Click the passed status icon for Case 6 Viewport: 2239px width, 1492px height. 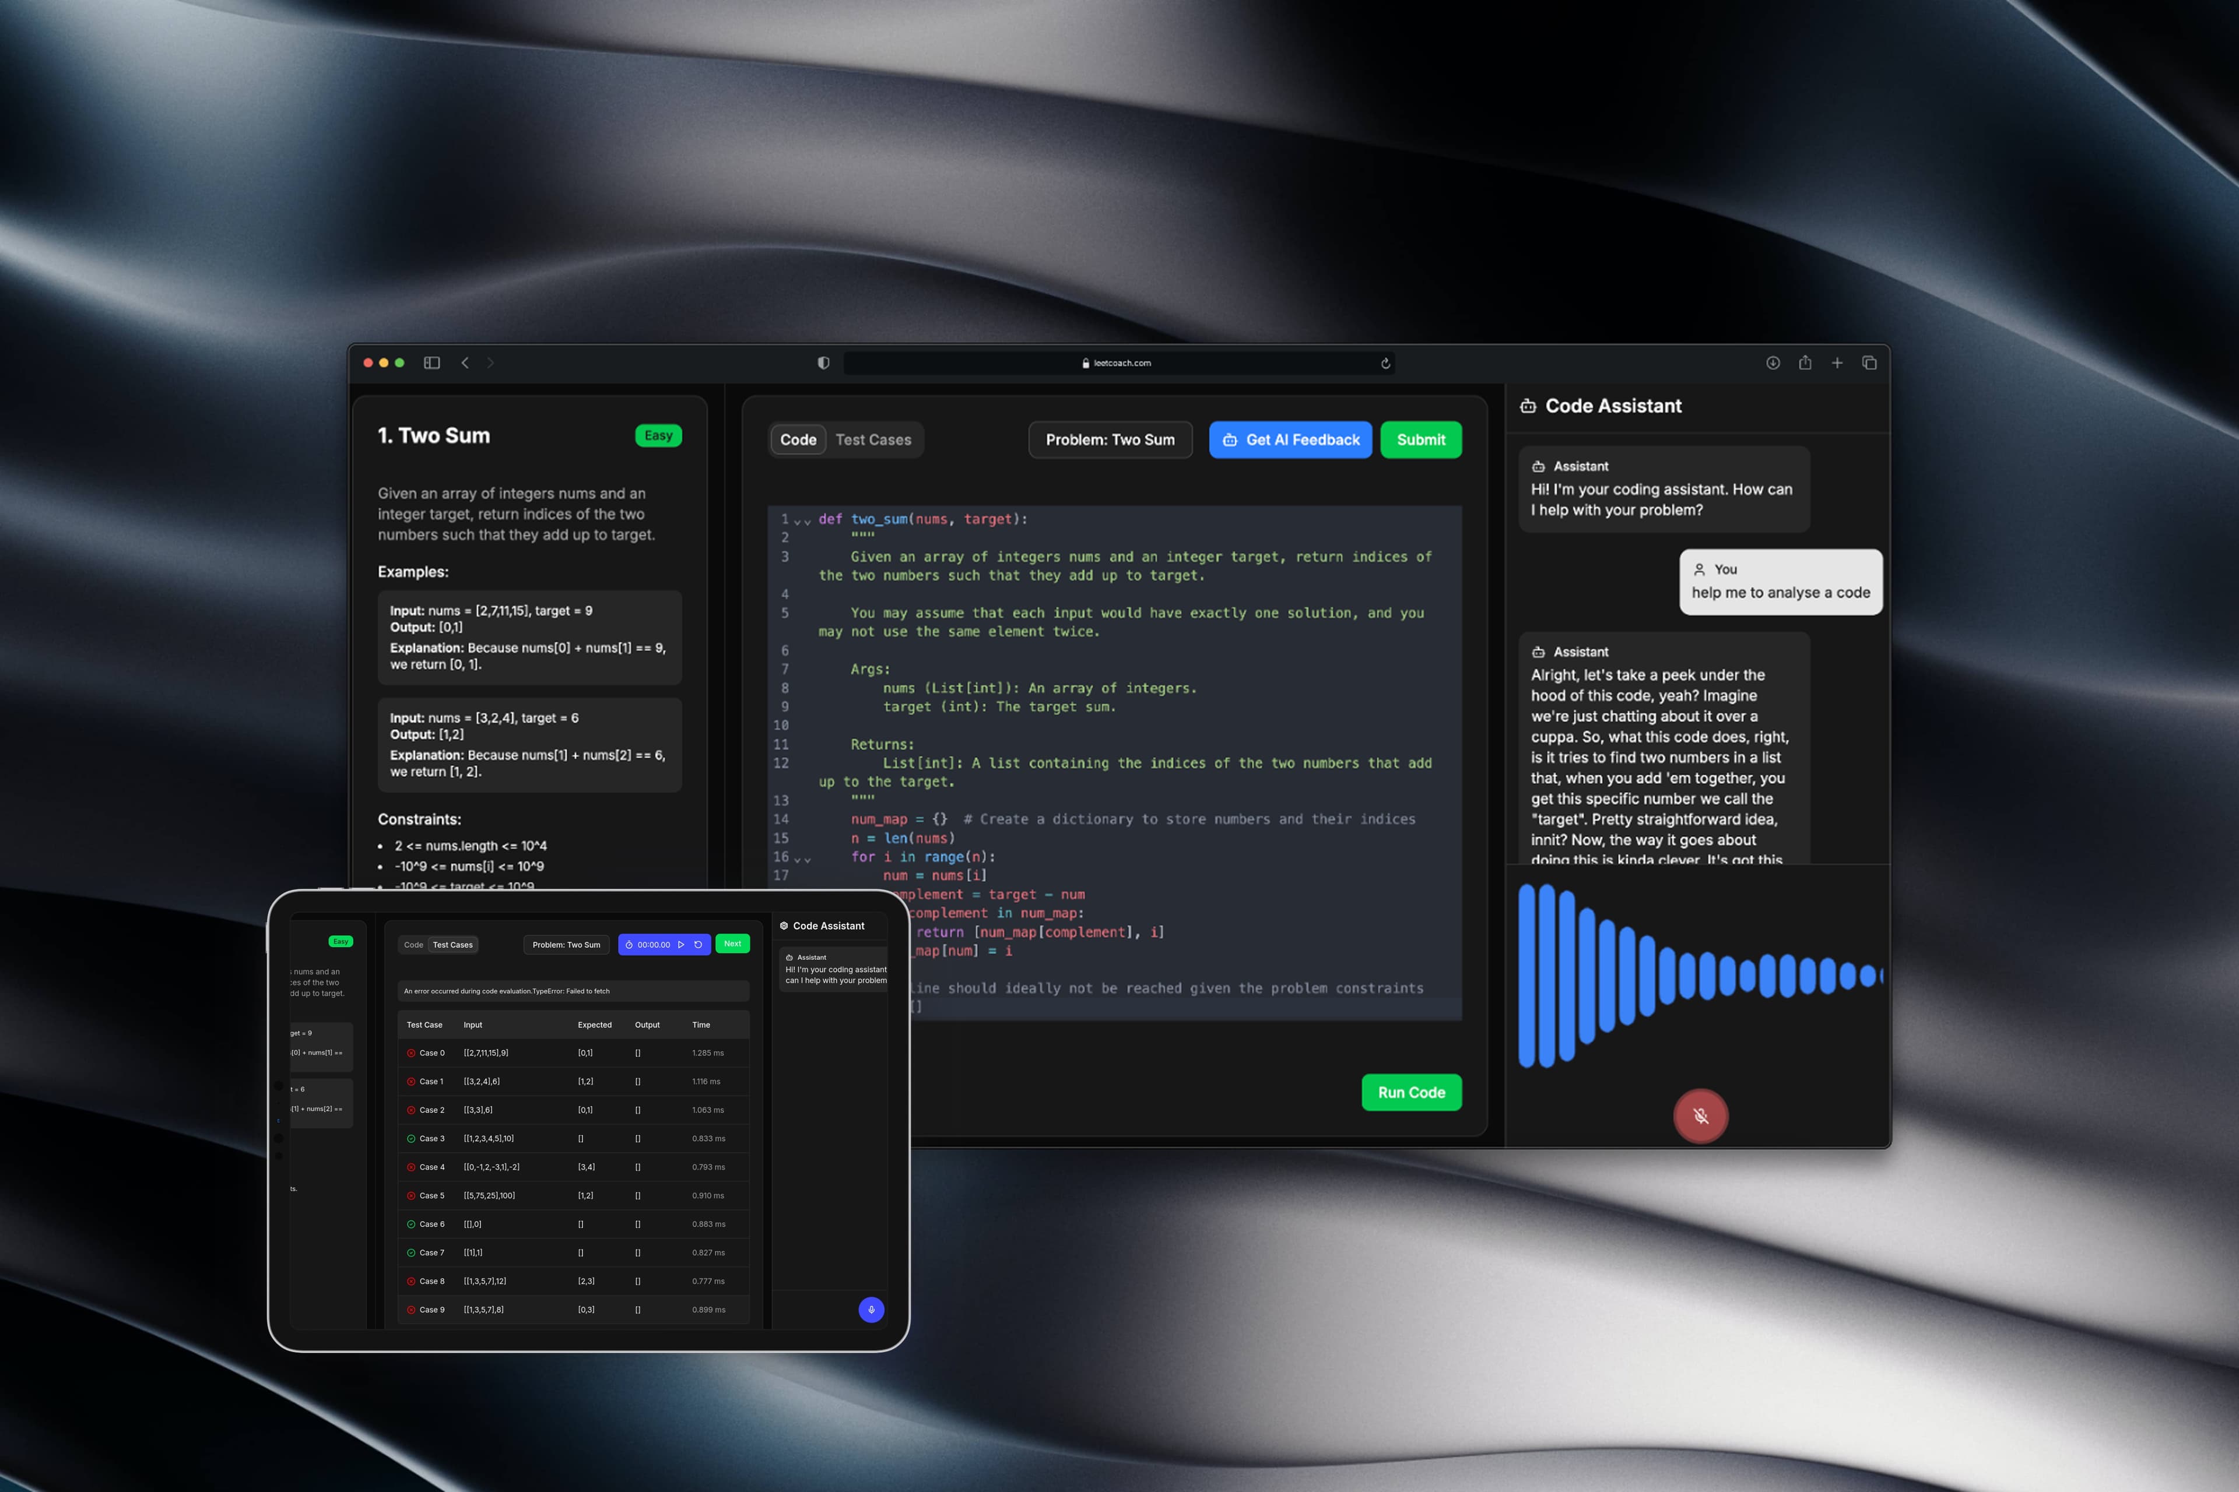click(411, 1224)
